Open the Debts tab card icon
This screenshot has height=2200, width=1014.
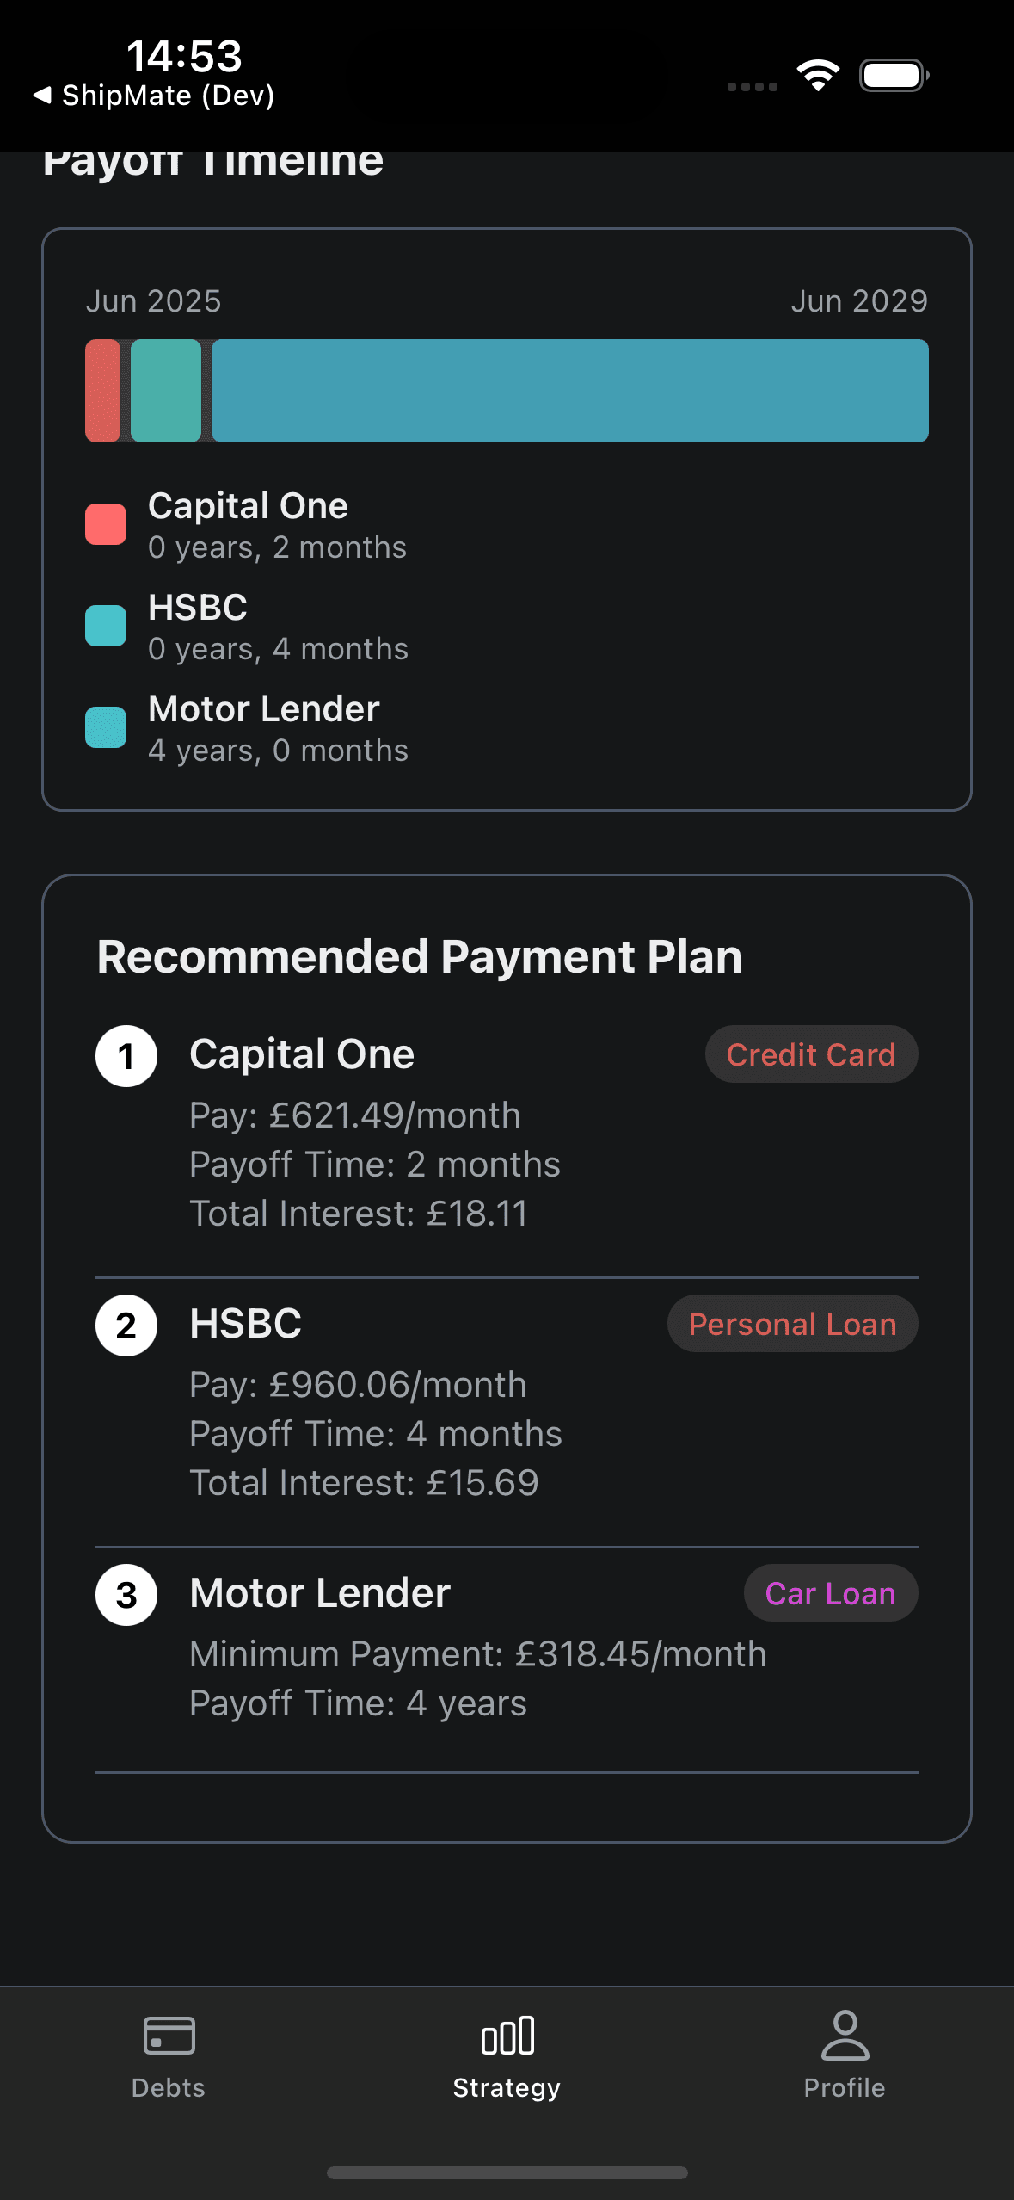pyautogui.click(x=169, y=2036)
